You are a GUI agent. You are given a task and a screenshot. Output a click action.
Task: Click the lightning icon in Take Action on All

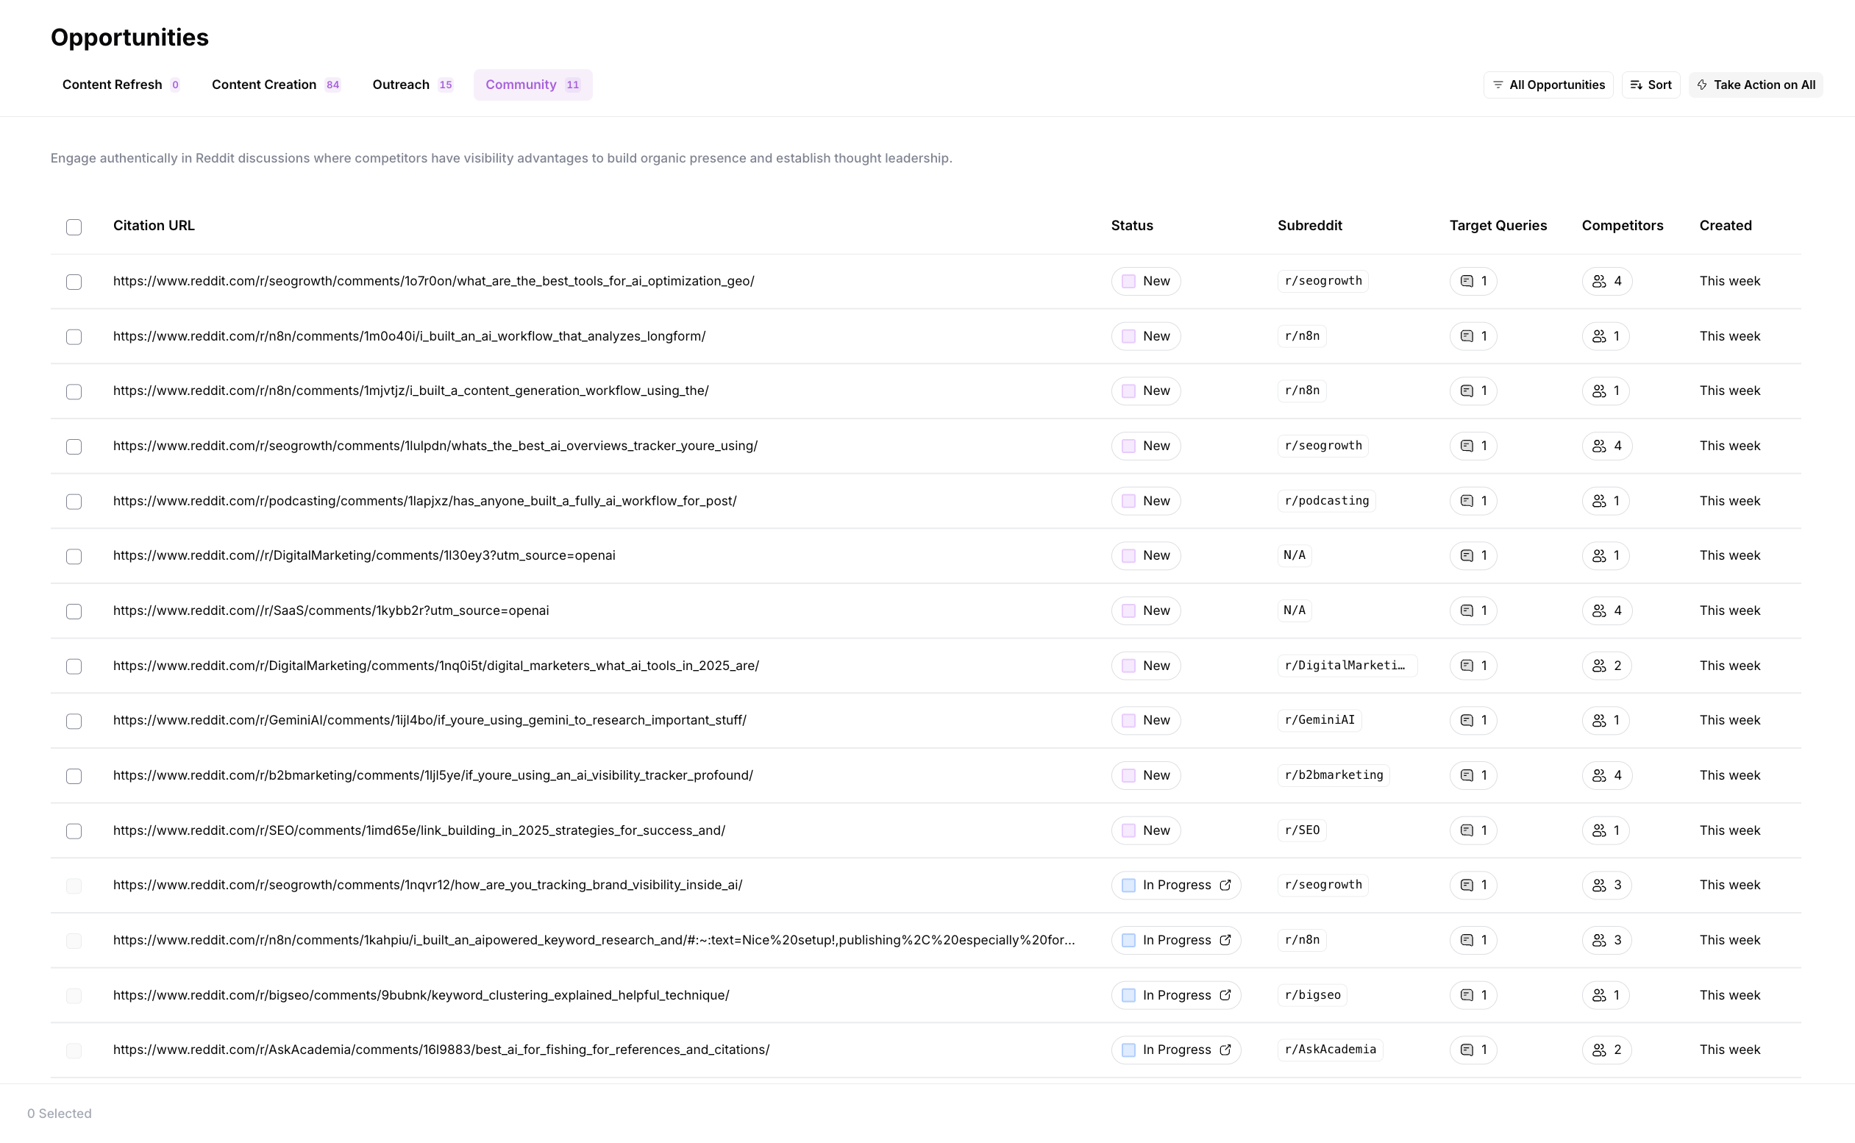[1702, 85]
